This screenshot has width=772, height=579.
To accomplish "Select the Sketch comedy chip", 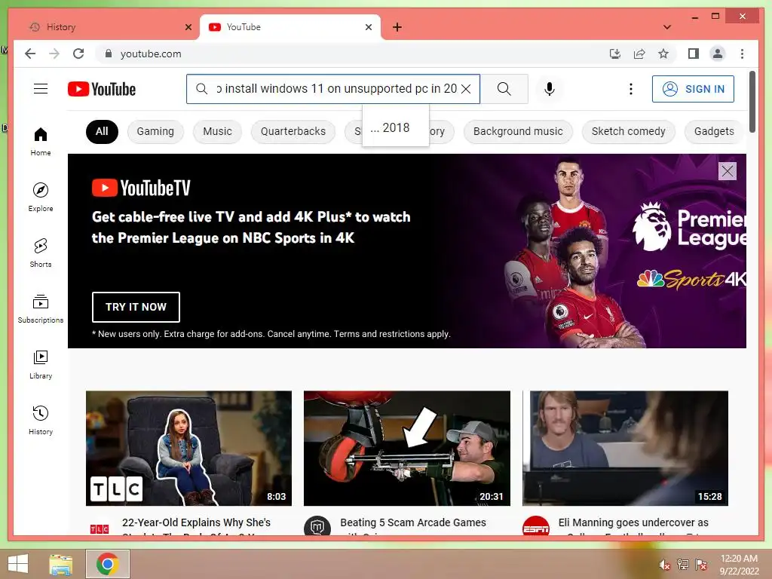I will [x=628, y=131].
